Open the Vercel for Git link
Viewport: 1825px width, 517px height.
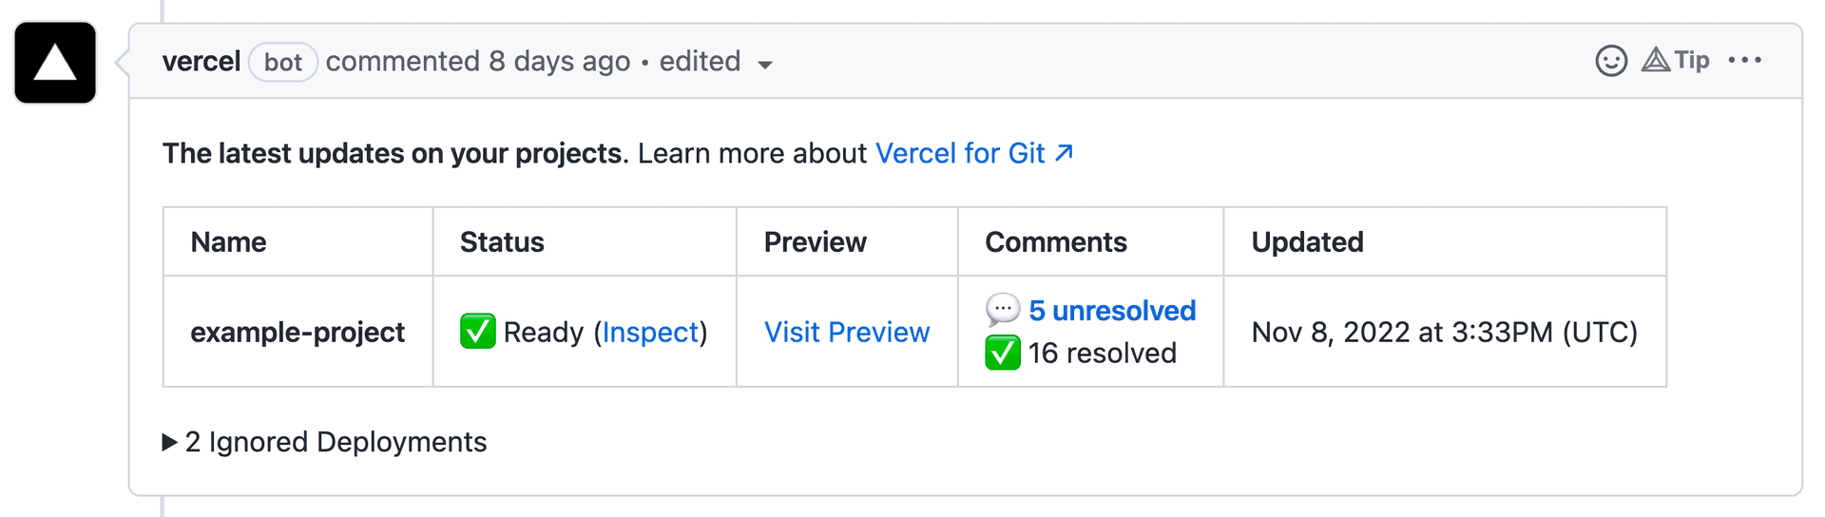click(959, 153)
